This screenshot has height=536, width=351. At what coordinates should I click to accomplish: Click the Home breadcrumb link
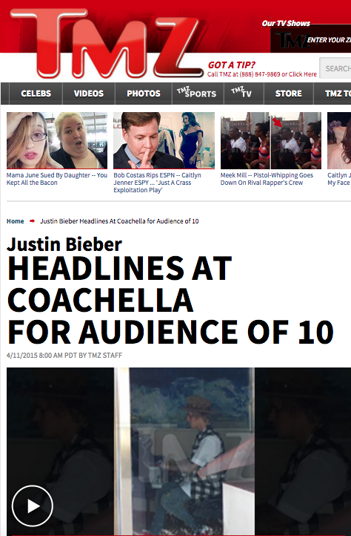point(16,221)
